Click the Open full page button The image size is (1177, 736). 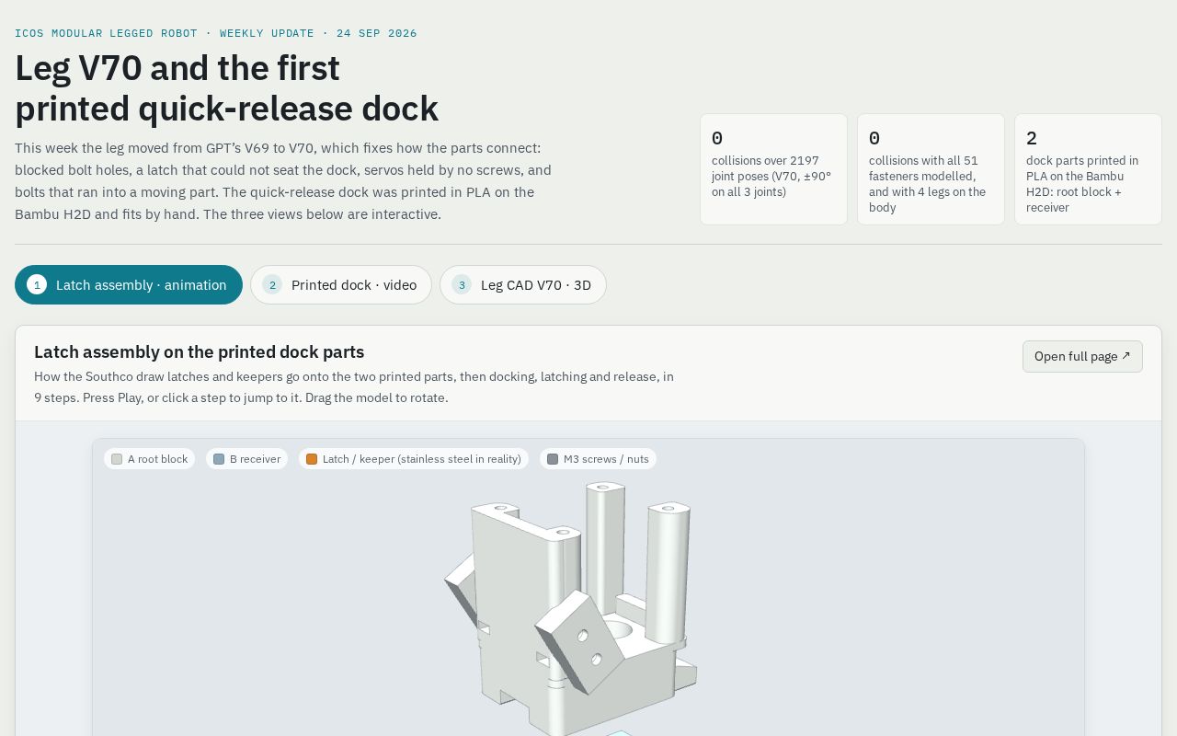tap(1082, 357)
